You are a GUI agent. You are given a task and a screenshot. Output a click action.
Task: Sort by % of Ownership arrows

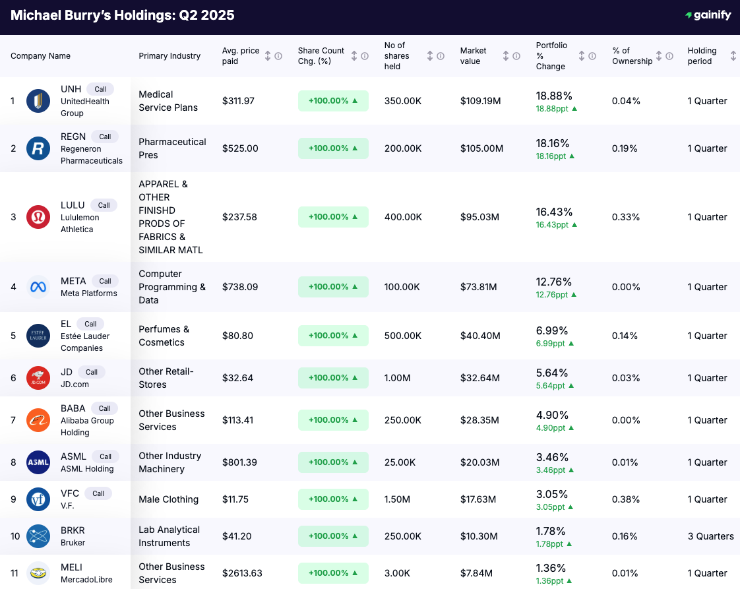coord(659,56)
